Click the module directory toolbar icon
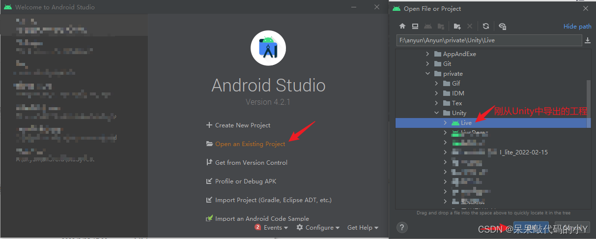Image resolution: width=596 pixels, height=239 pixels. [441, 26]
